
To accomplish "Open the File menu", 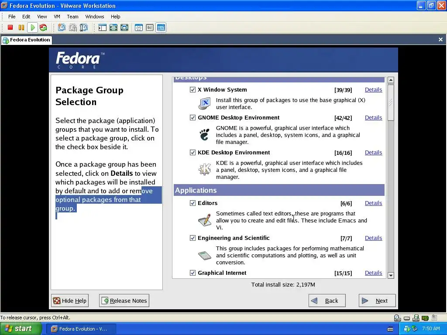I will click(12, 17).
